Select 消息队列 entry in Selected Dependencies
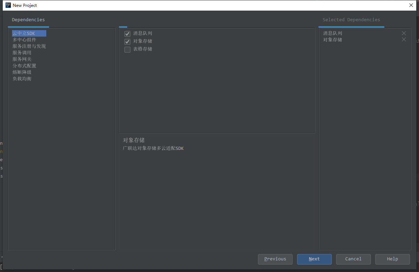Viewport: 419px width, 272px height. coord(333,33)
